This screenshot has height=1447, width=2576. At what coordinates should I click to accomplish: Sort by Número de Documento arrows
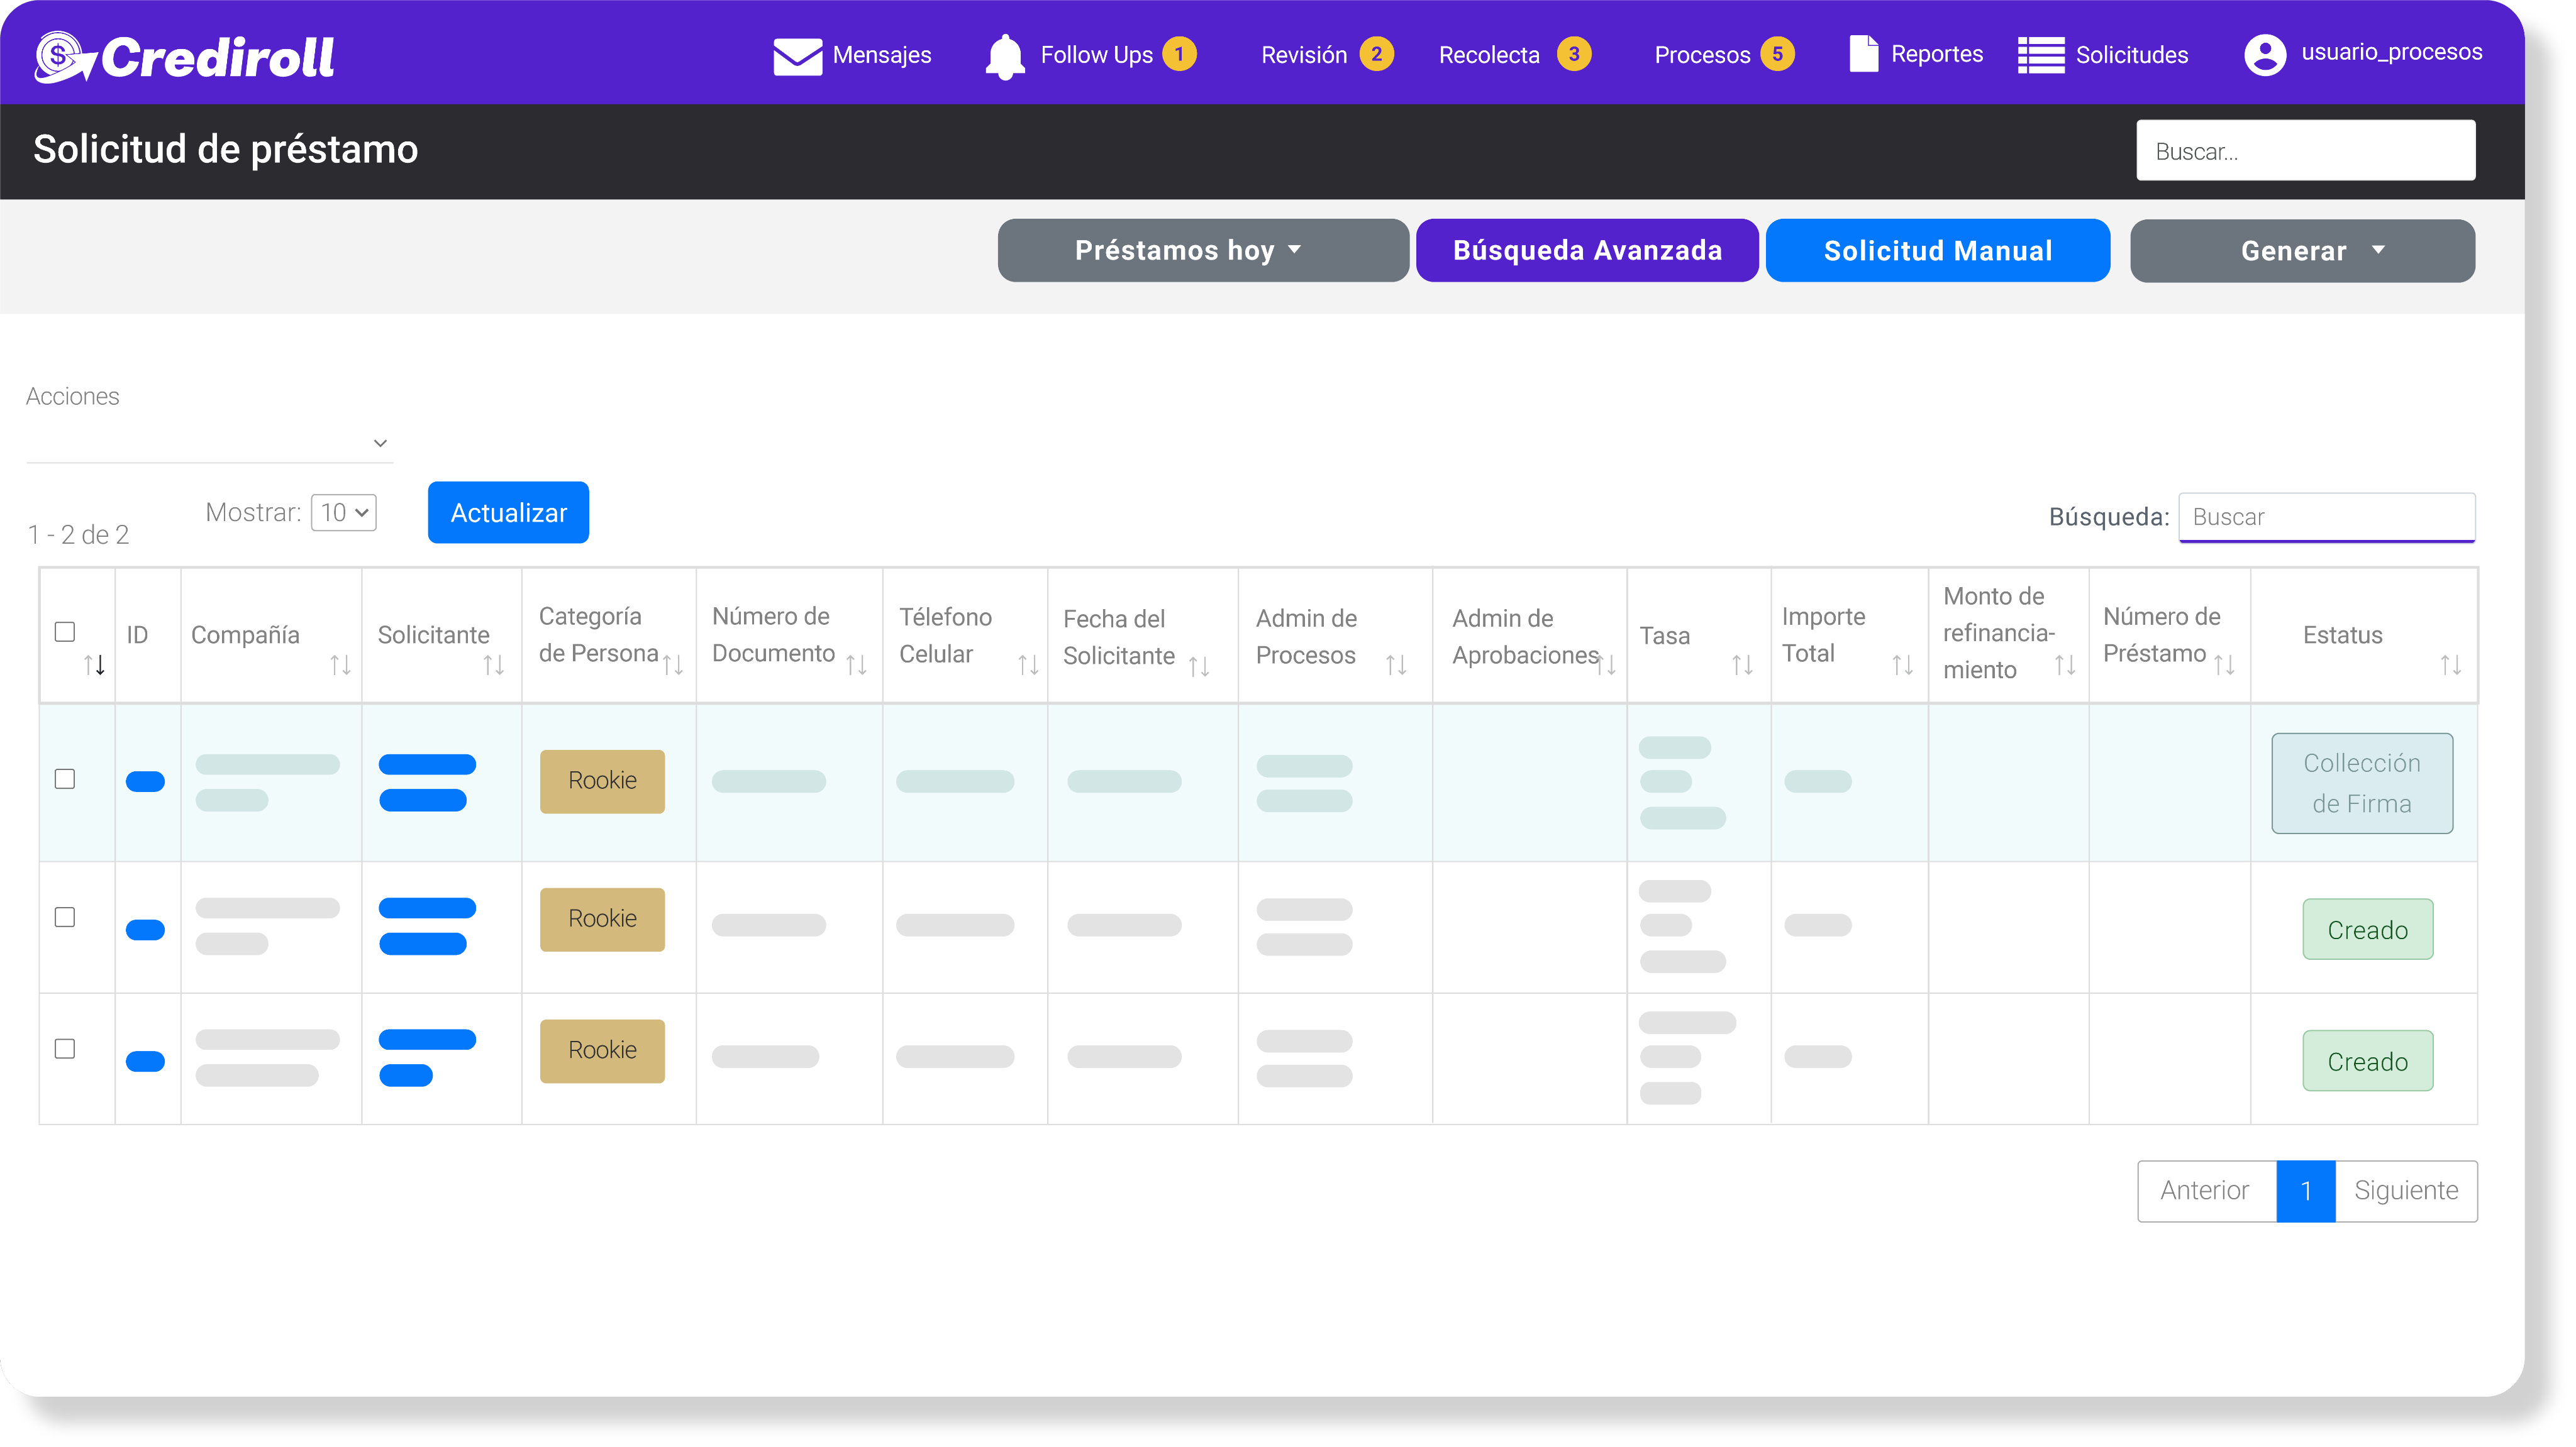point(856,666)
